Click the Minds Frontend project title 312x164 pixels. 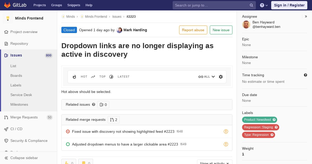click(x=29, y=18)
